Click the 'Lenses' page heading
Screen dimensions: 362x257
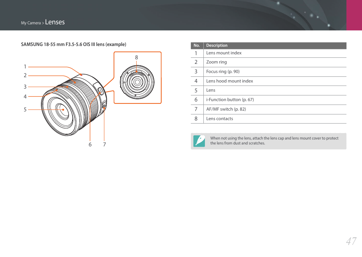click(x=55, y=22)
